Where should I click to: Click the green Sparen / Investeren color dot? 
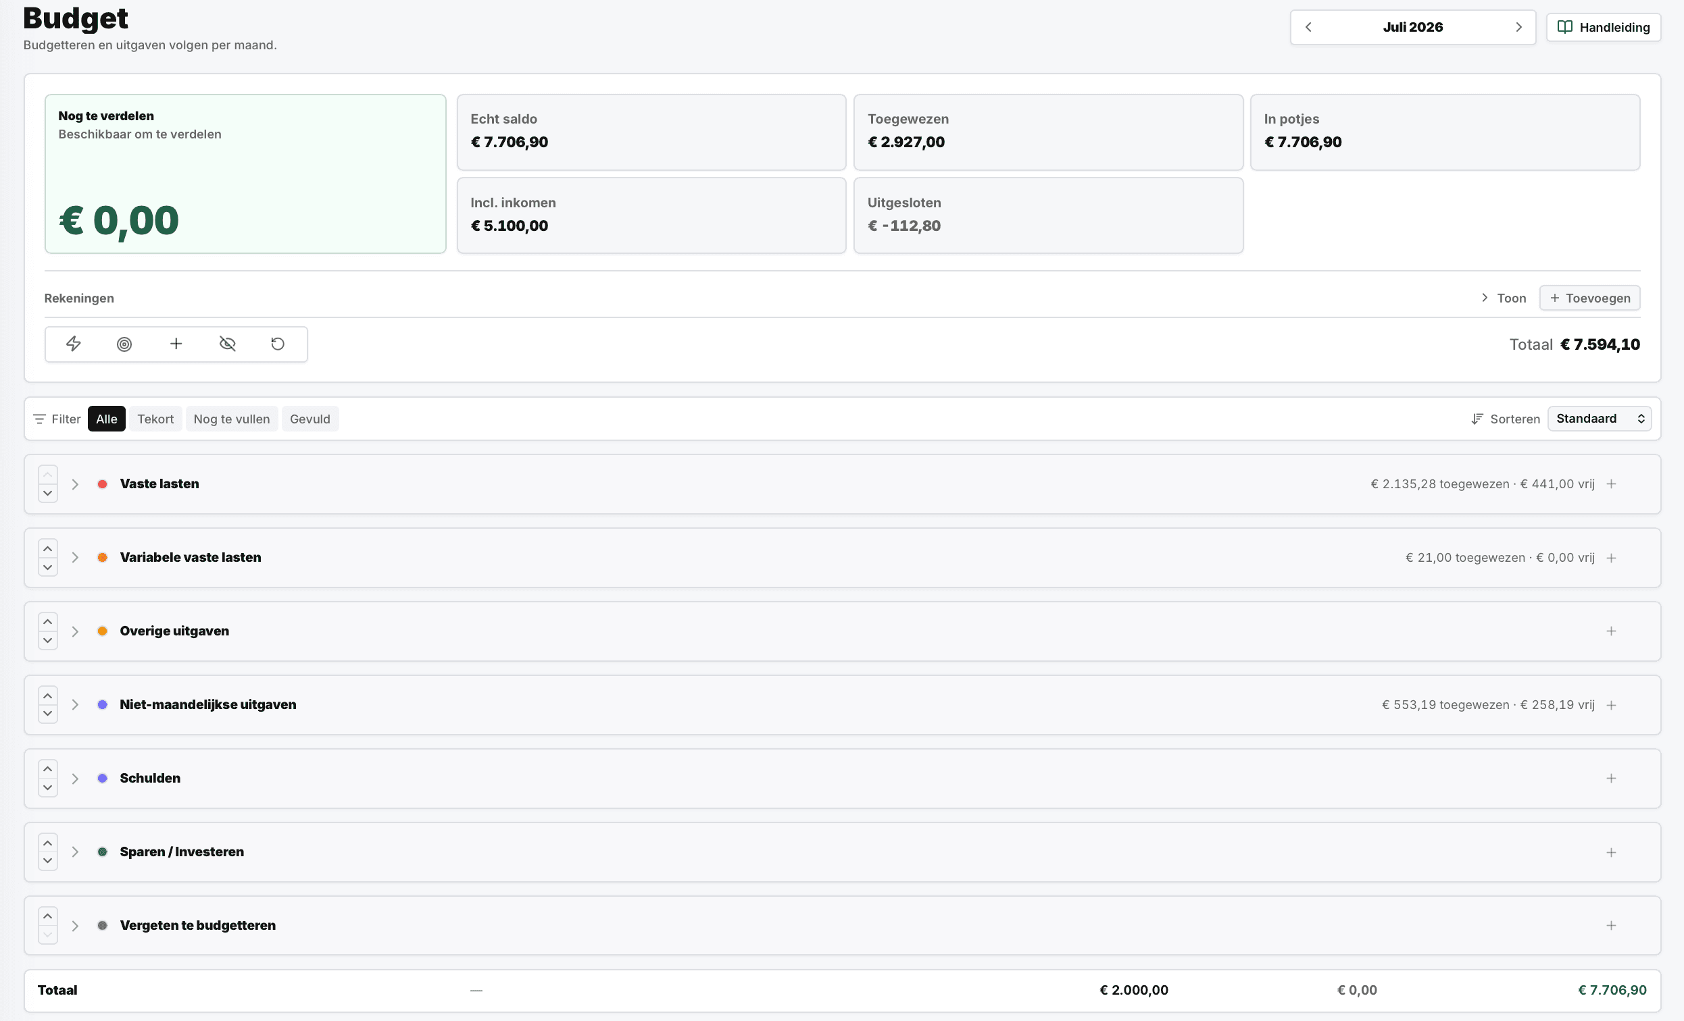(x=103, y=852)
